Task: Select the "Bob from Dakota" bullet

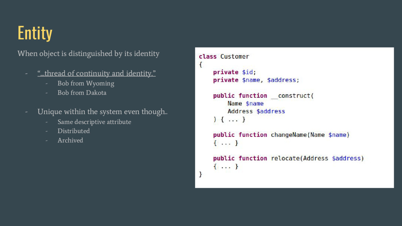Action: (82, 93)
